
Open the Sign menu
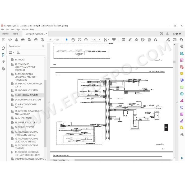[x=18, y=30]
